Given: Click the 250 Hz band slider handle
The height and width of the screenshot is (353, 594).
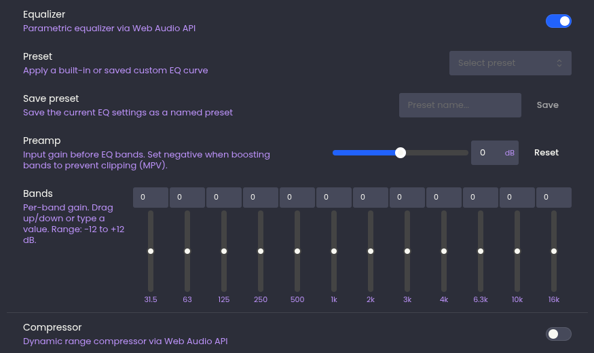Looking at the screenshot, I should pos(261,251).
